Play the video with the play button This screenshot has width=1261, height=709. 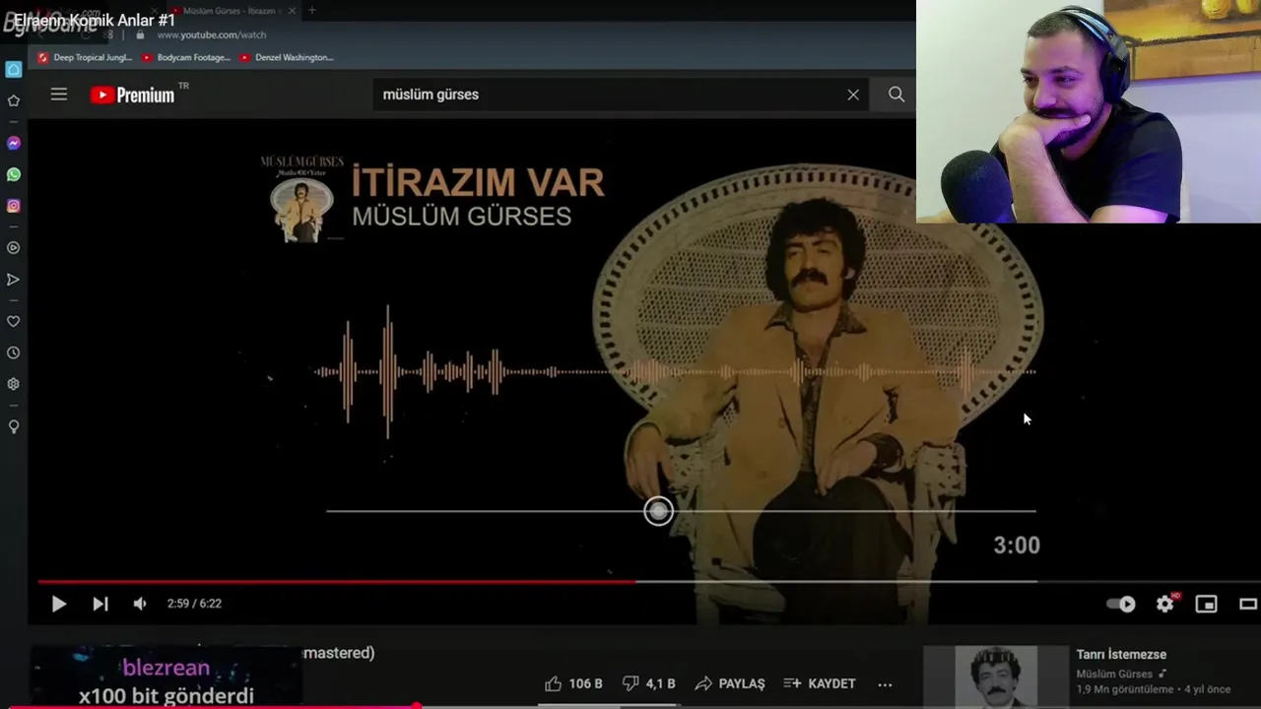[x=58, y=604]
